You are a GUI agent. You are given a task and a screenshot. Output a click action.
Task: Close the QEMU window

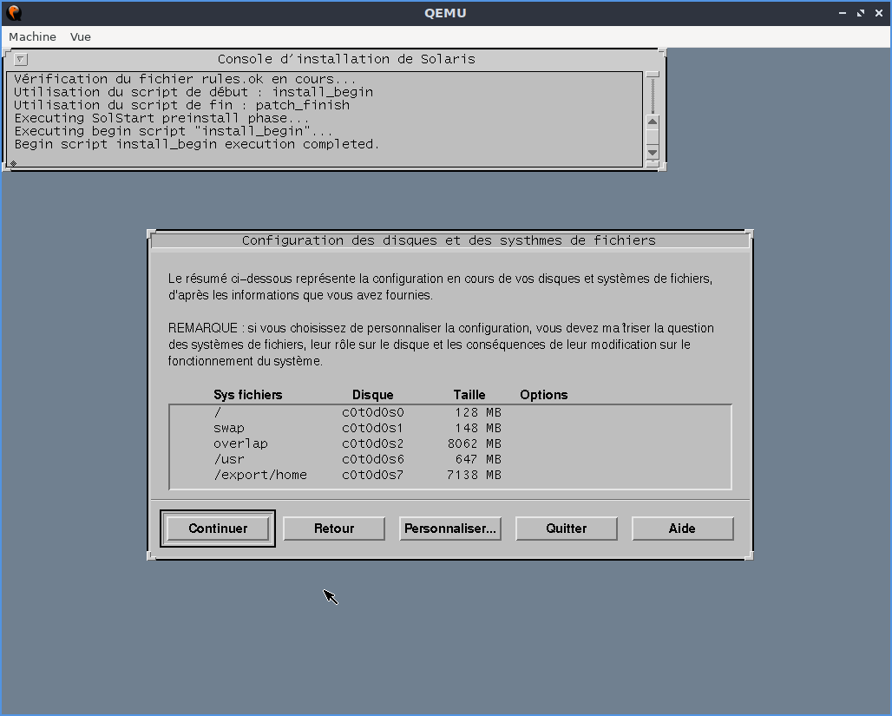coord(879,13)
